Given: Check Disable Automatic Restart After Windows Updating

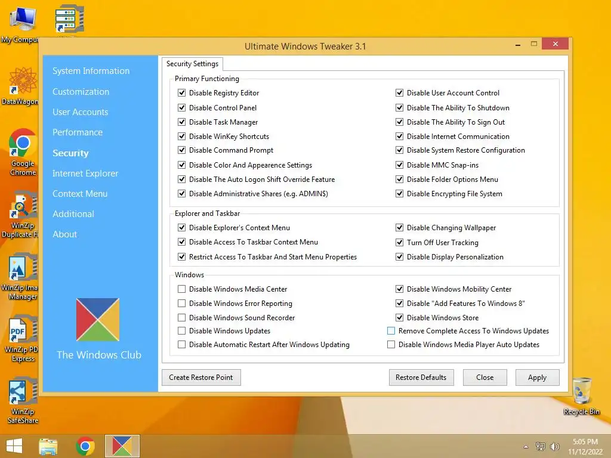Looking at the screenshot, I should click(x=181, y=344).
